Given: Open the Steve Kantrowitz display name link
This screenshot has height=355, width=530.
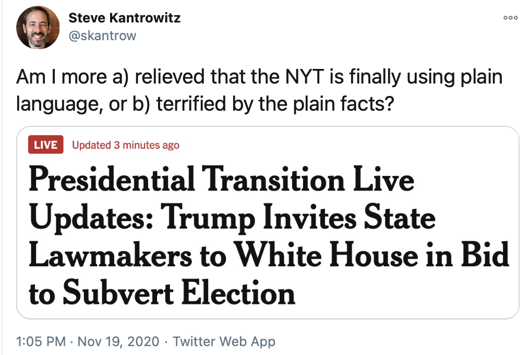Looking at the screenshot, I should 125,19.
